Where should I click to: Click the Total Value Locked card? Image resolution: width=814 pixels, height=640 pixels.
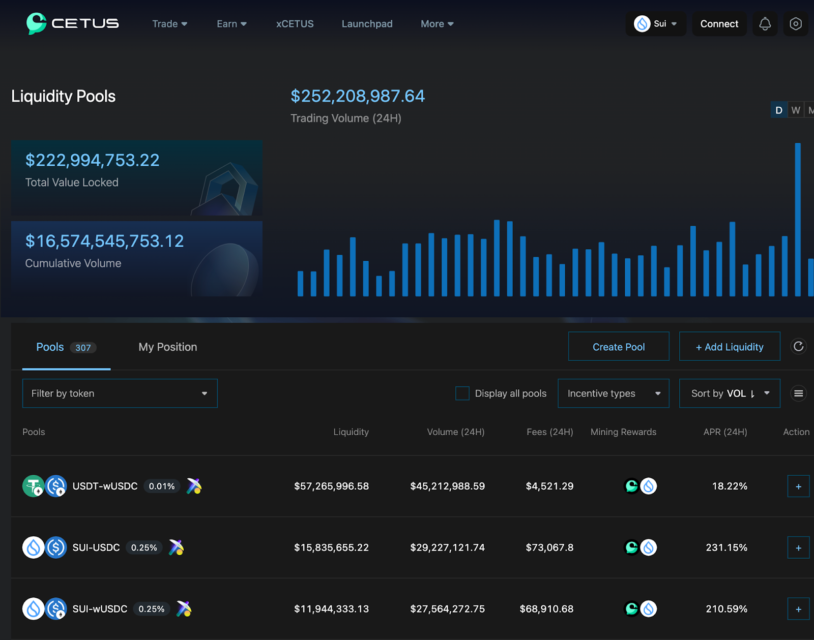coord(137,178)
